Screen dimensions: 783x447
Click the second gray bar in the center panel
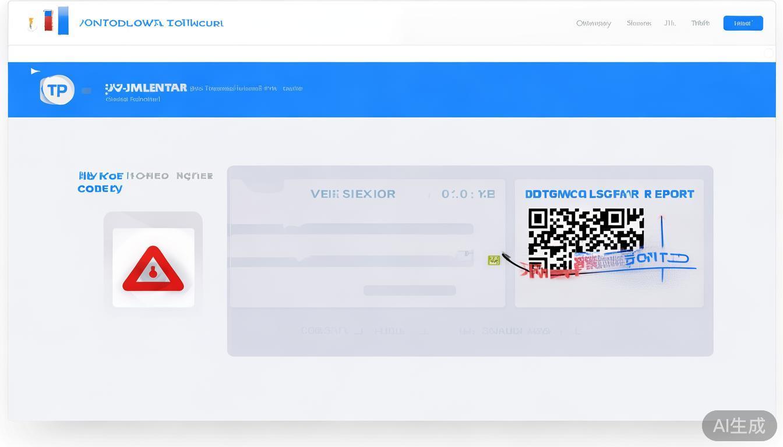352,261
